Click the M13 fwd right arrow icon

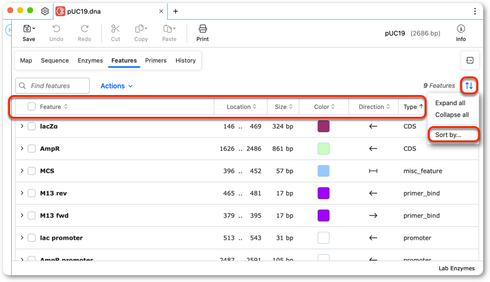click(x=373, y=216)
